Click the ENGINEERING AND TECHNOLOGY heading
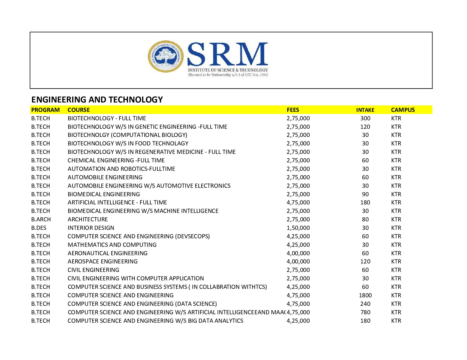Viewport: 467px width, 360px height. pyautogui.click(x=97, y=99)
